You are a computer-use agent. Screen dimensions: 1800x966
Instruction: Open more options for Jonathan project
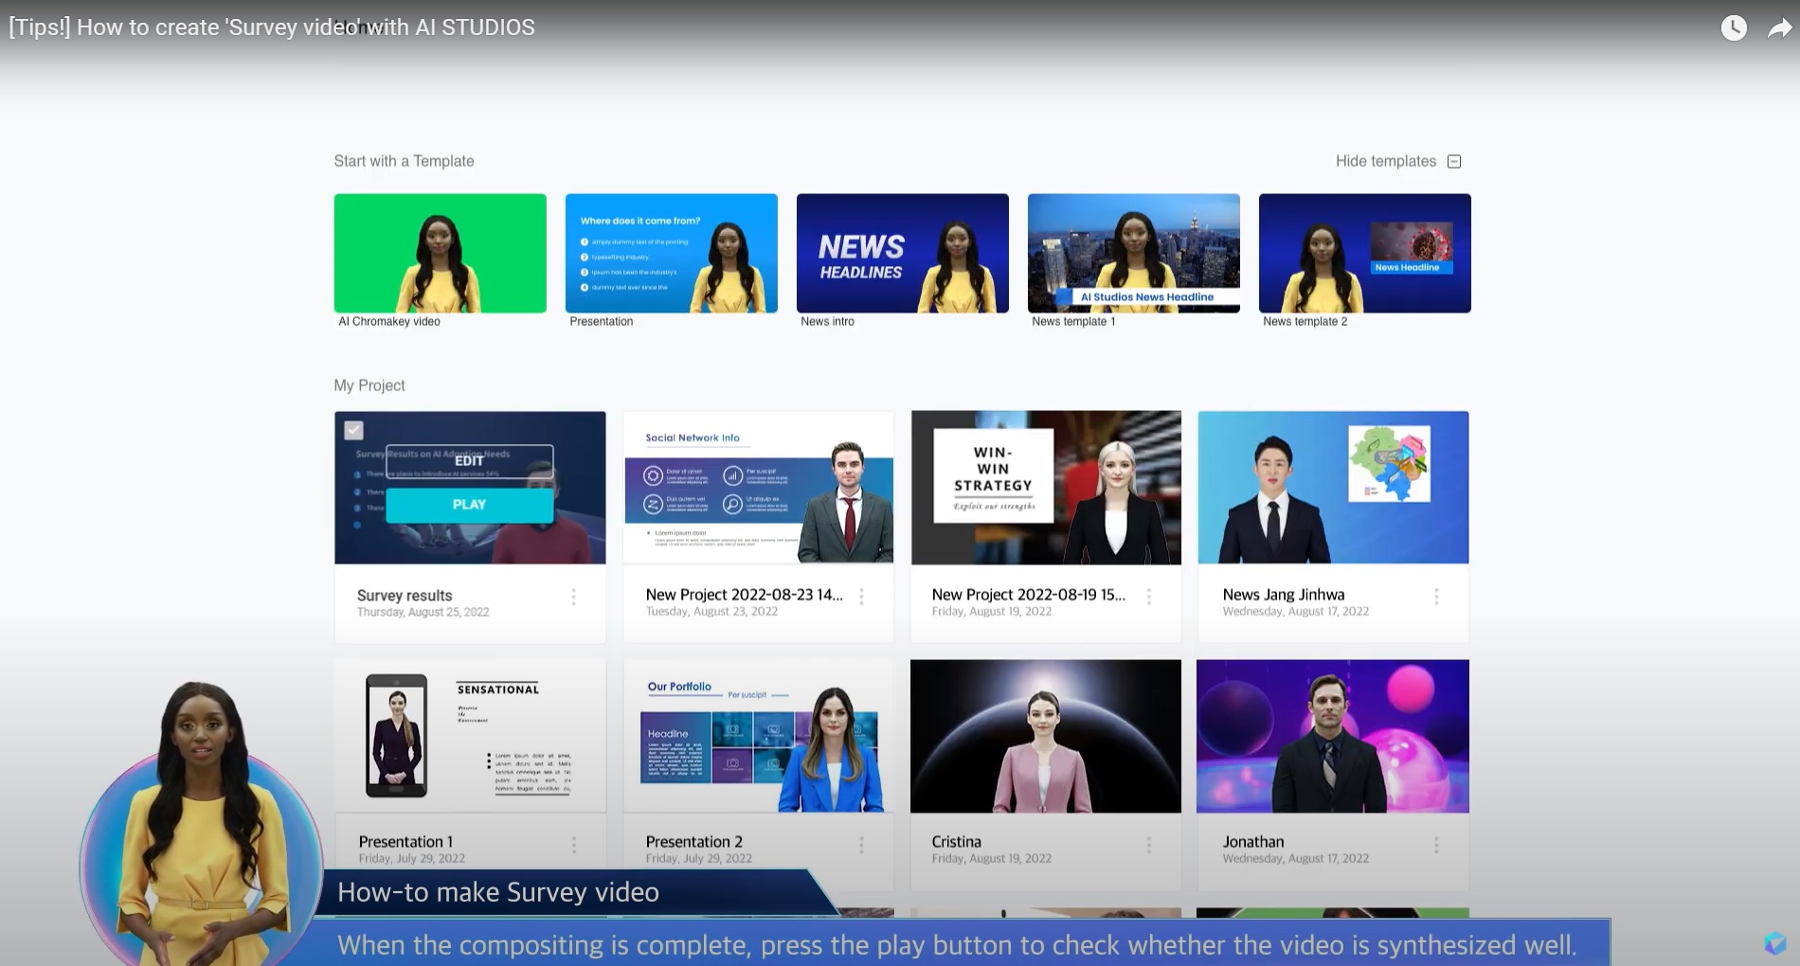(1436, 845)
